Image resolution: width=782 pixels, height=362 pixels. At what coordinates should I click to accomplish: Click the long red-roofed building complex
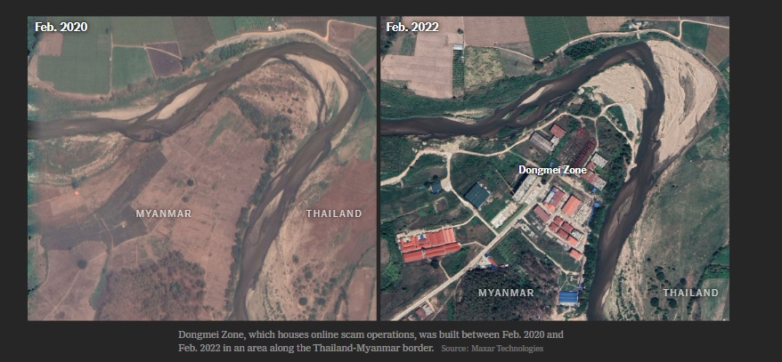[x=429, y=244]
